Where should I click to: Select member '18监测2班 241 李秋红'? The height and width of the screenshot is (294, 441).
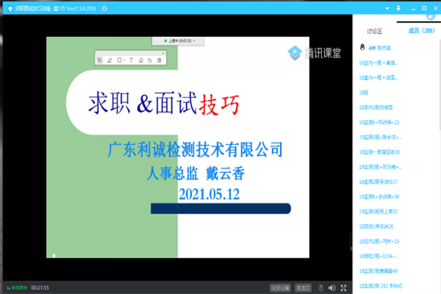click(x=381, y=286)
